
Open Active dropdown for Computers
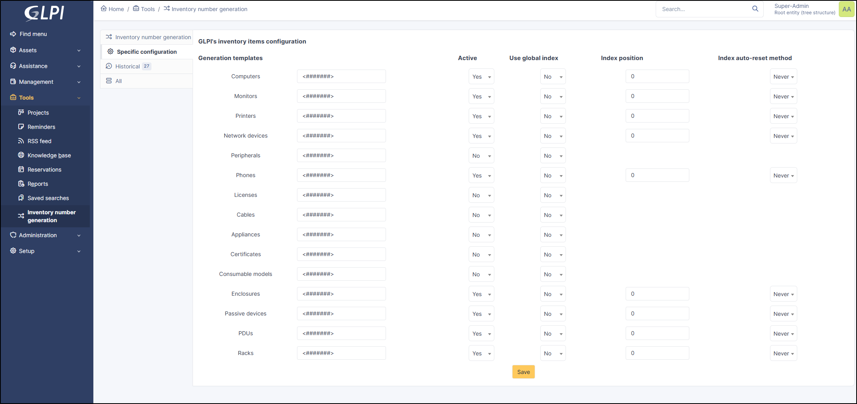481,77
